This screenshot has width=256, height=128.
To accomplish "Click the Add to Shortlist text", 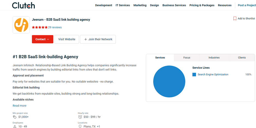I will pos(246,18).
